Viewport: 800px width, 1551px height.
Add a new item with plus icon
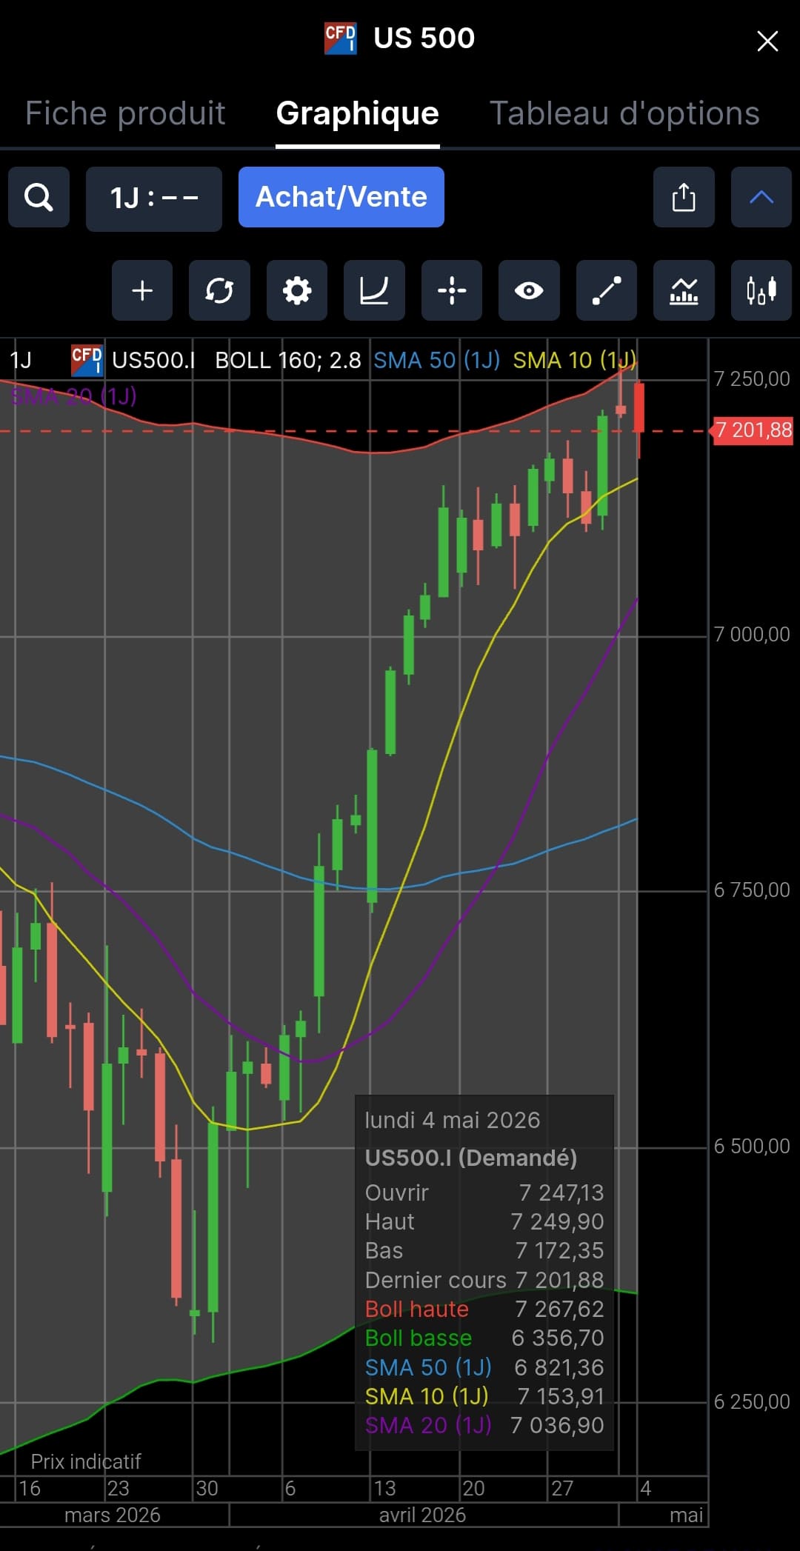[x=142, y=290]
